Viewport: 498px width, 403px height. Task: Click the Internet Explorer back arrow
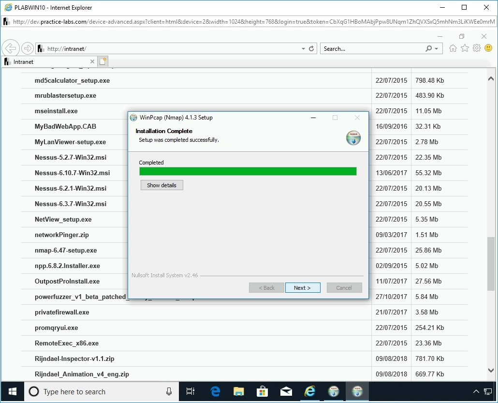click(x=11, y=48)
